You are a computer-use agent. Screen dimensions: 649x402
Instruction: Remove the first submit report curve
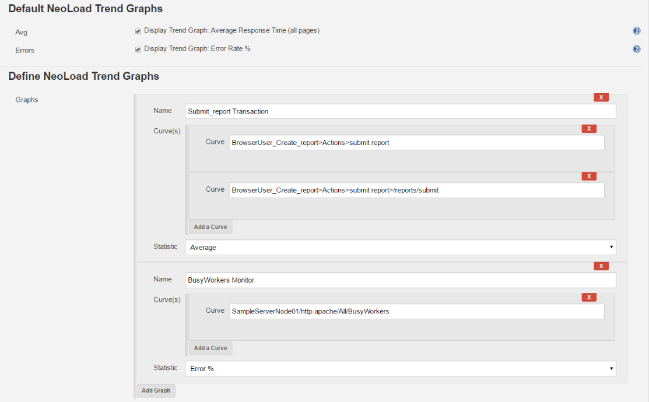(589, 129)
